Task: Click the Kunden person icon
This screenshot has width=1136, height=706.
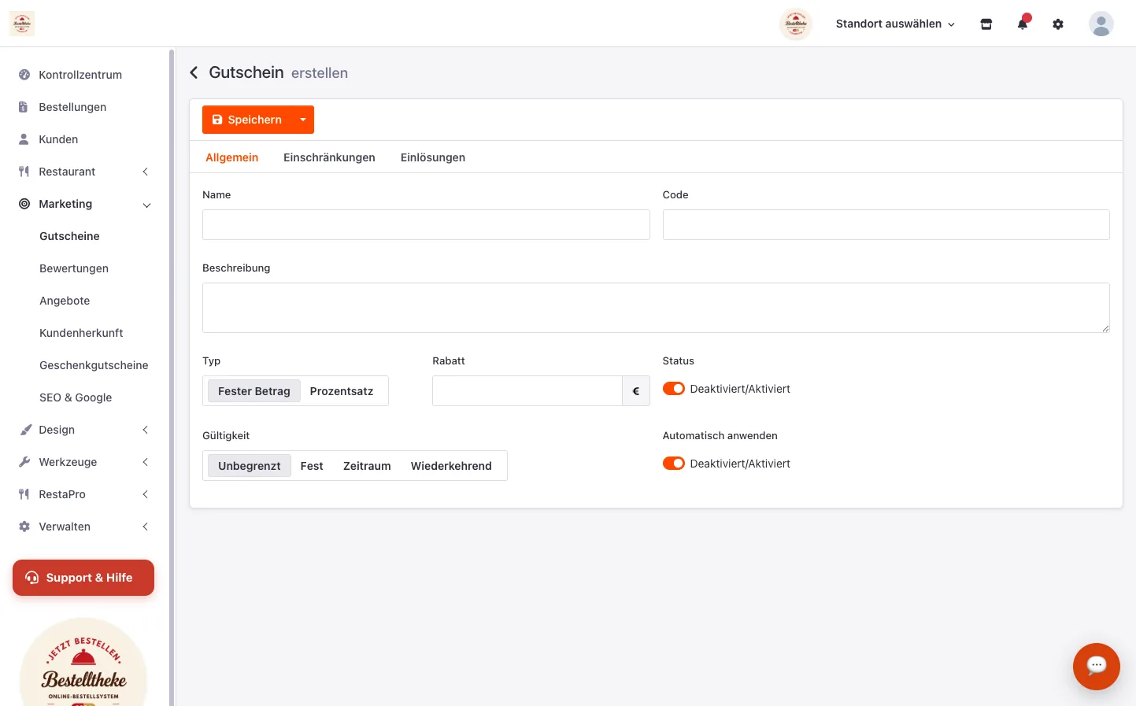Action: (x=24, y=139)
